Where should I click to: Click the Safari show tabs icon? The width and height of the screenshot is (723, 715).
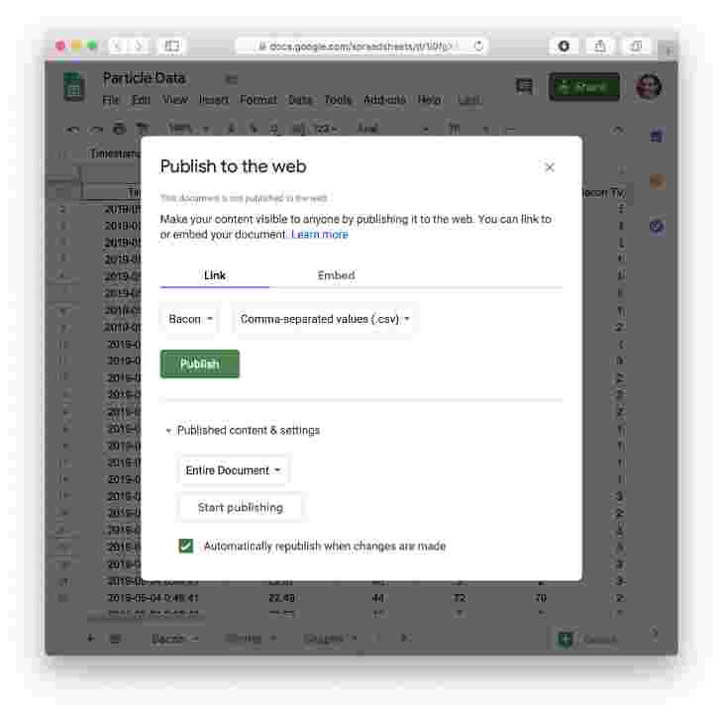click(636, 47)
